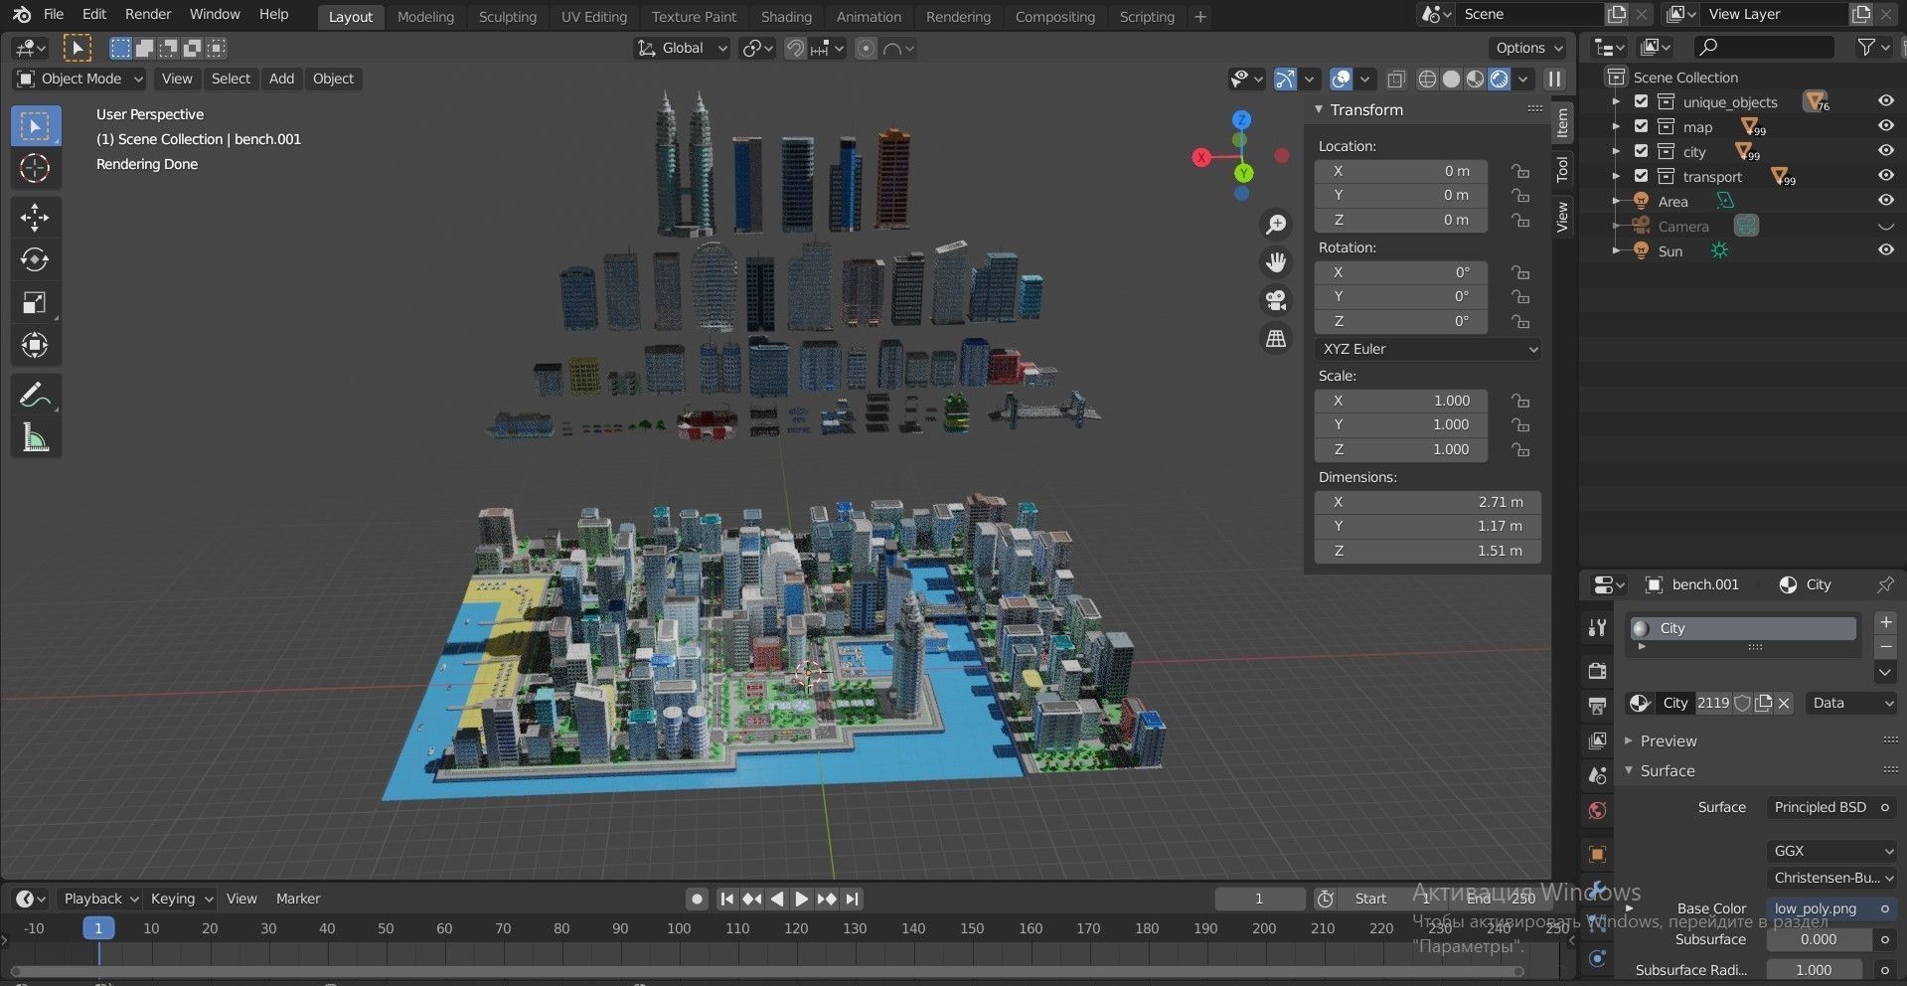
Task: Collapse the Transform panel
Action: tap(1365, 109)
